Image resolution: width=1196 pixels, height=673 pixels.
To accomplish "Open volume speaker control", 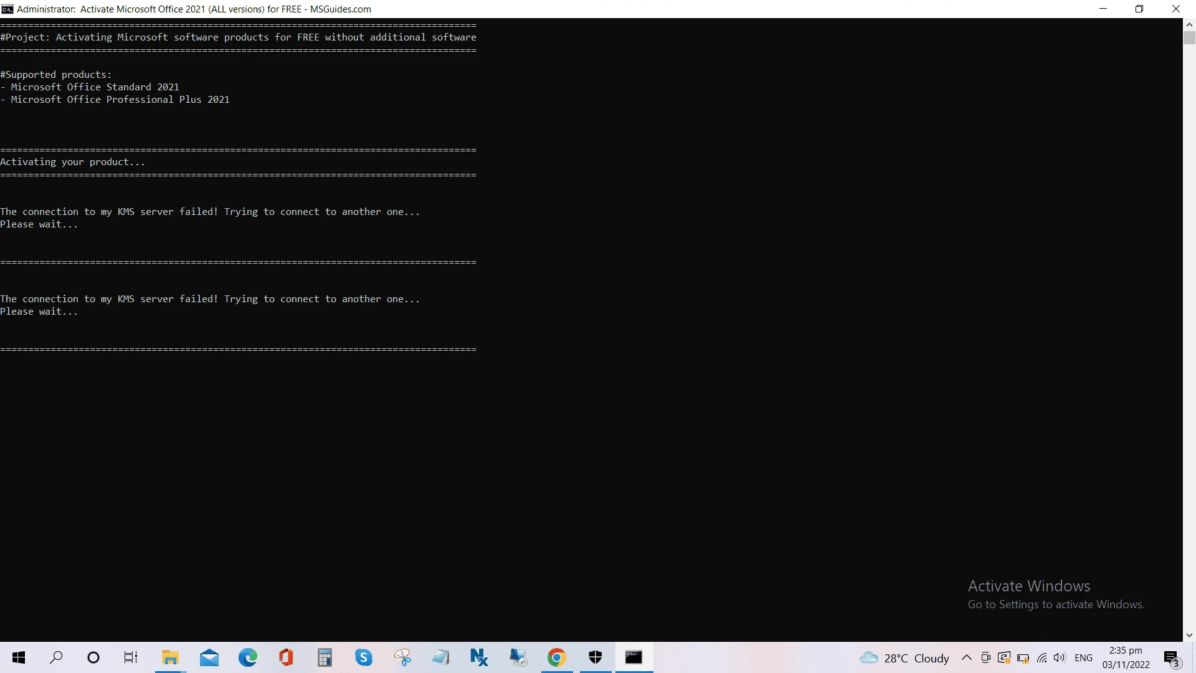I will point(1060,657).
